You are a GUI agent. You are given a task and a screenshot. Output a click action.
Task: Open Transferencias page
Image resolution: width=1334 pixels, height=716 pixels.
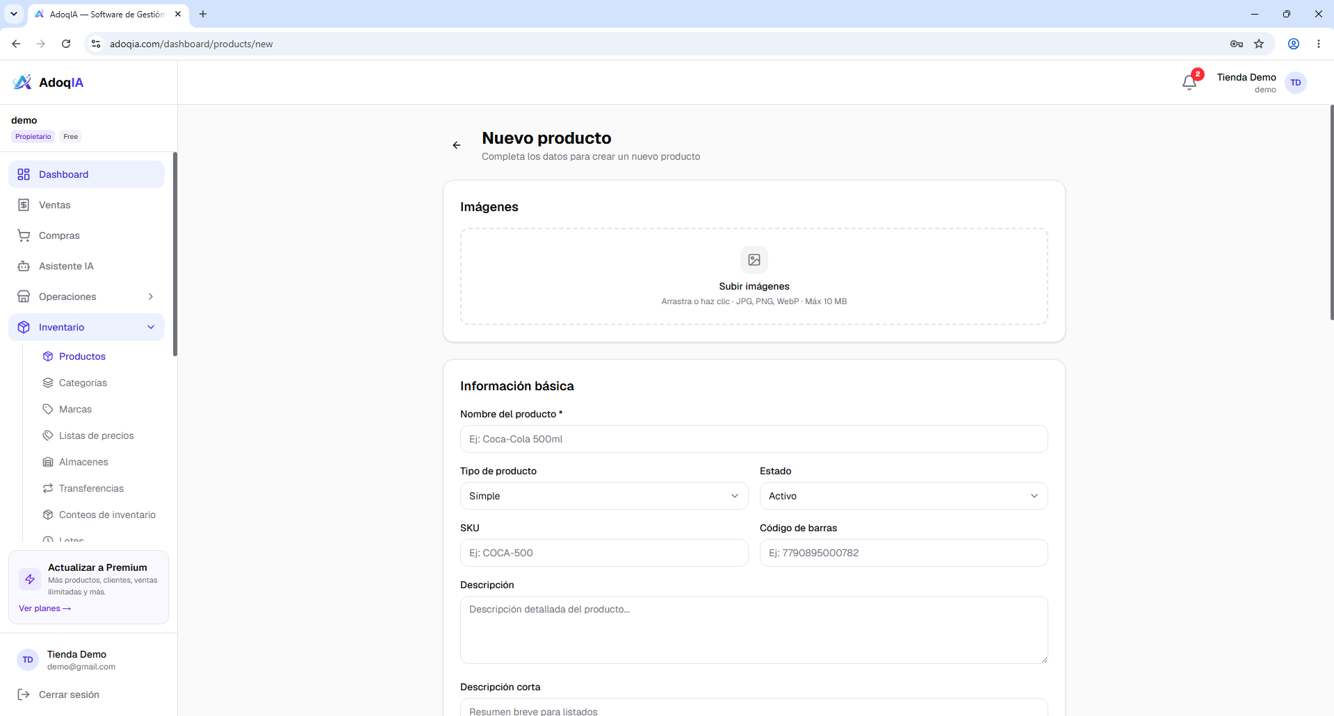click(x=91, y=488)
